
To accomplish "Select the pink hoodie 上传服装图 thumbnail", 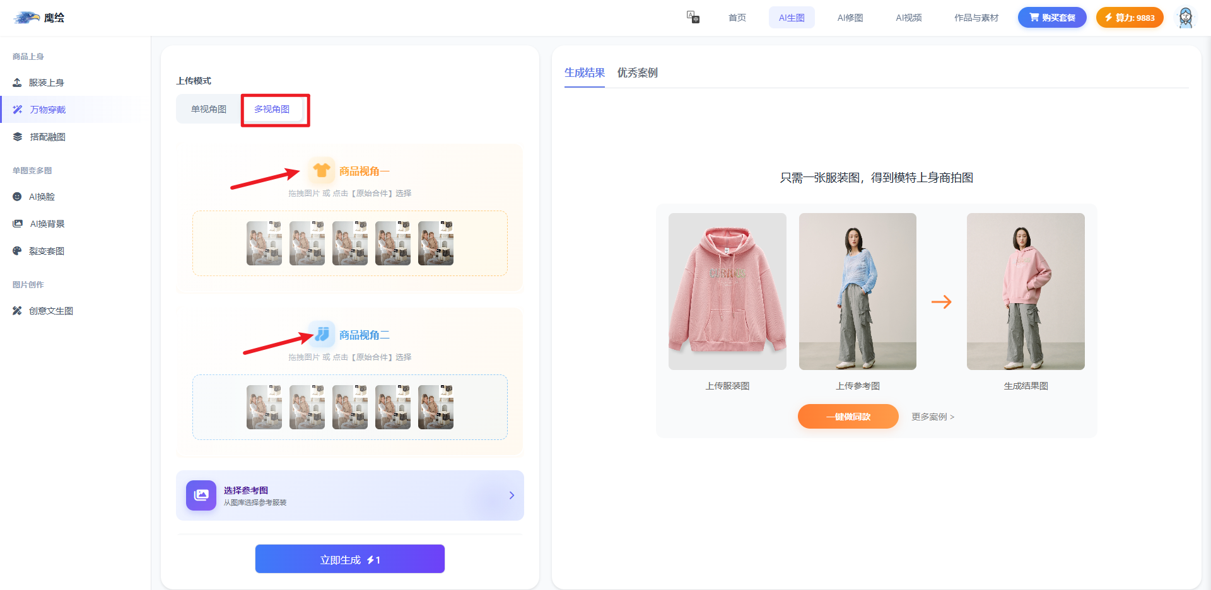I will click(727, 291).
